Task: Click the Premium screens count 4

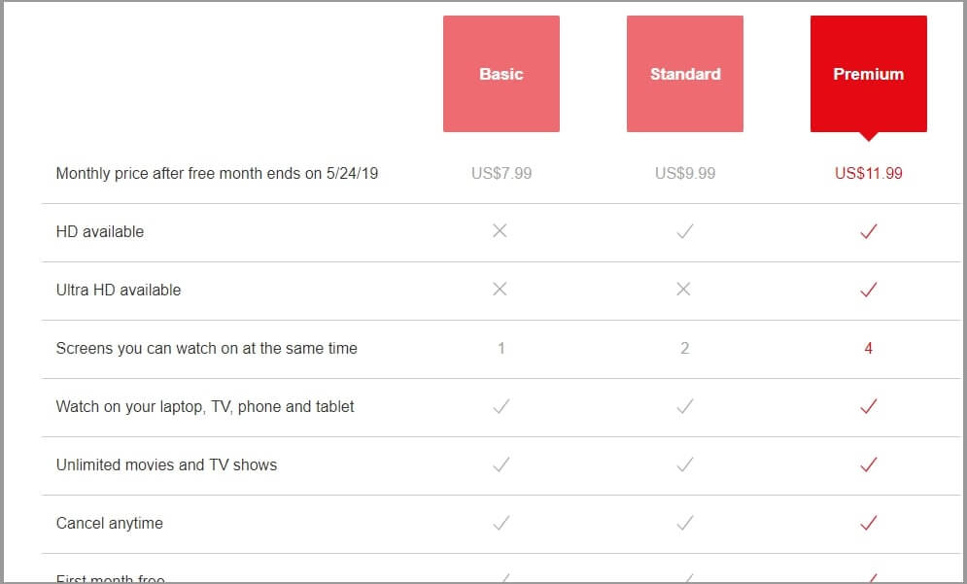Action: [868, 349]
